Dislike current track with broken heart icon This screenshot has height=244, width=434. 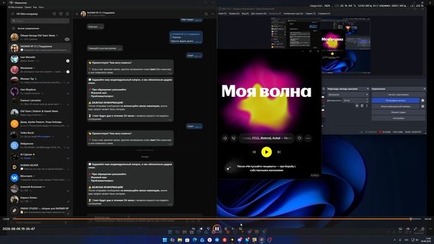pyautogui.click(x=233, y=138)
